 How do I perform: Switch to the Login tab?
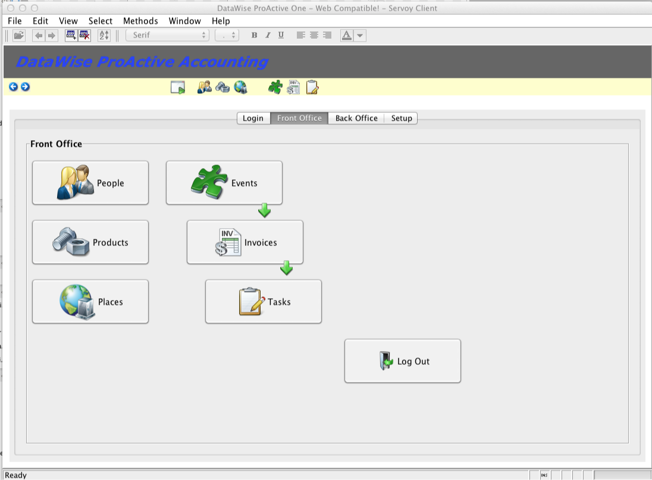253,118
